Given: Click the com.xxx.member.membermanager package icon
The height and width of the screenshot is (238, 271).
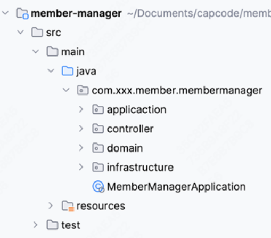Looking at the screenshot, I should click(x=83, y=90).
